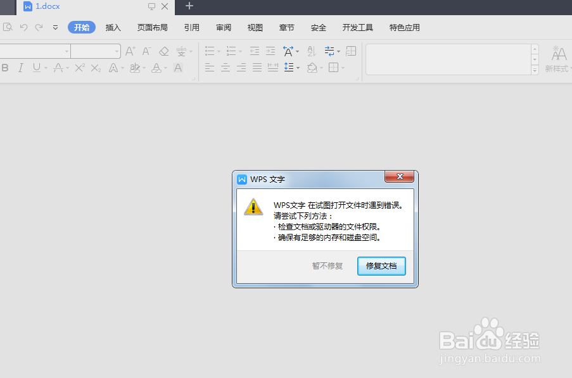
Task: Apply text highlight color
Action: (x=135, y=68)
